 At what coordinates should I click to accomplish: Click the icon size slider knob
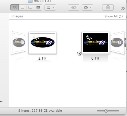coord(106,111)
